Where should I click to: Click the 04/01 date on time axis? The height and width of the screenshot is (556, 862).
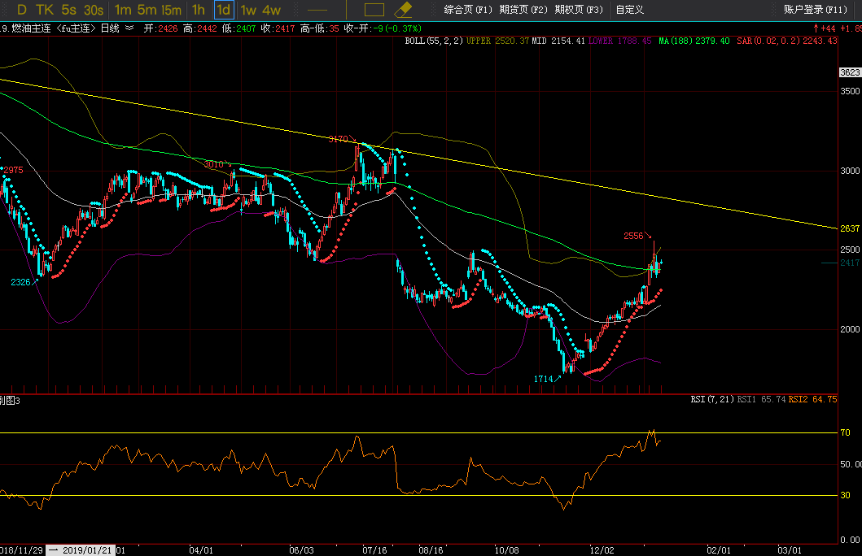coord(201,550)
